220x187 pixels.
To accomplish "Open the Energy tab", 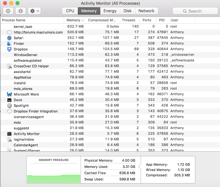I will point(110,11).
